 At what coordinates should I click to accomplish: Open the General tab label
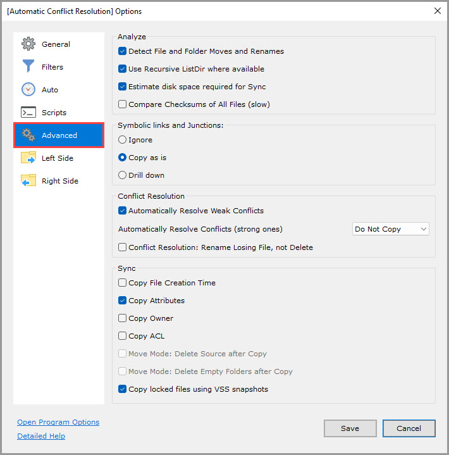click(x=56, y=44)
